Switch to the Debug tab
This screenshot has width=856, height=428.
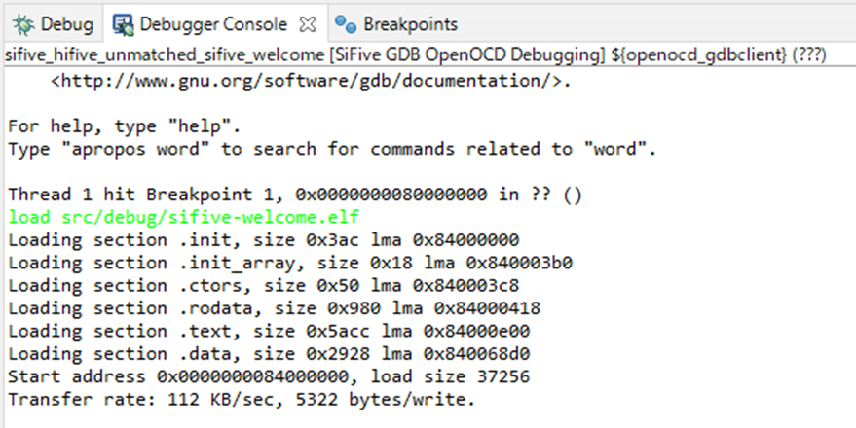[x=54, y=24]
